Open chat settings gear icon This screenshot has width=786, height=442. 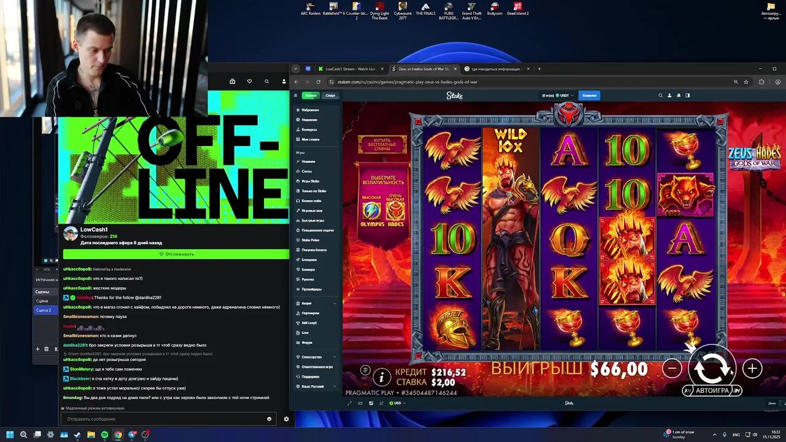(x=286, y=419)
